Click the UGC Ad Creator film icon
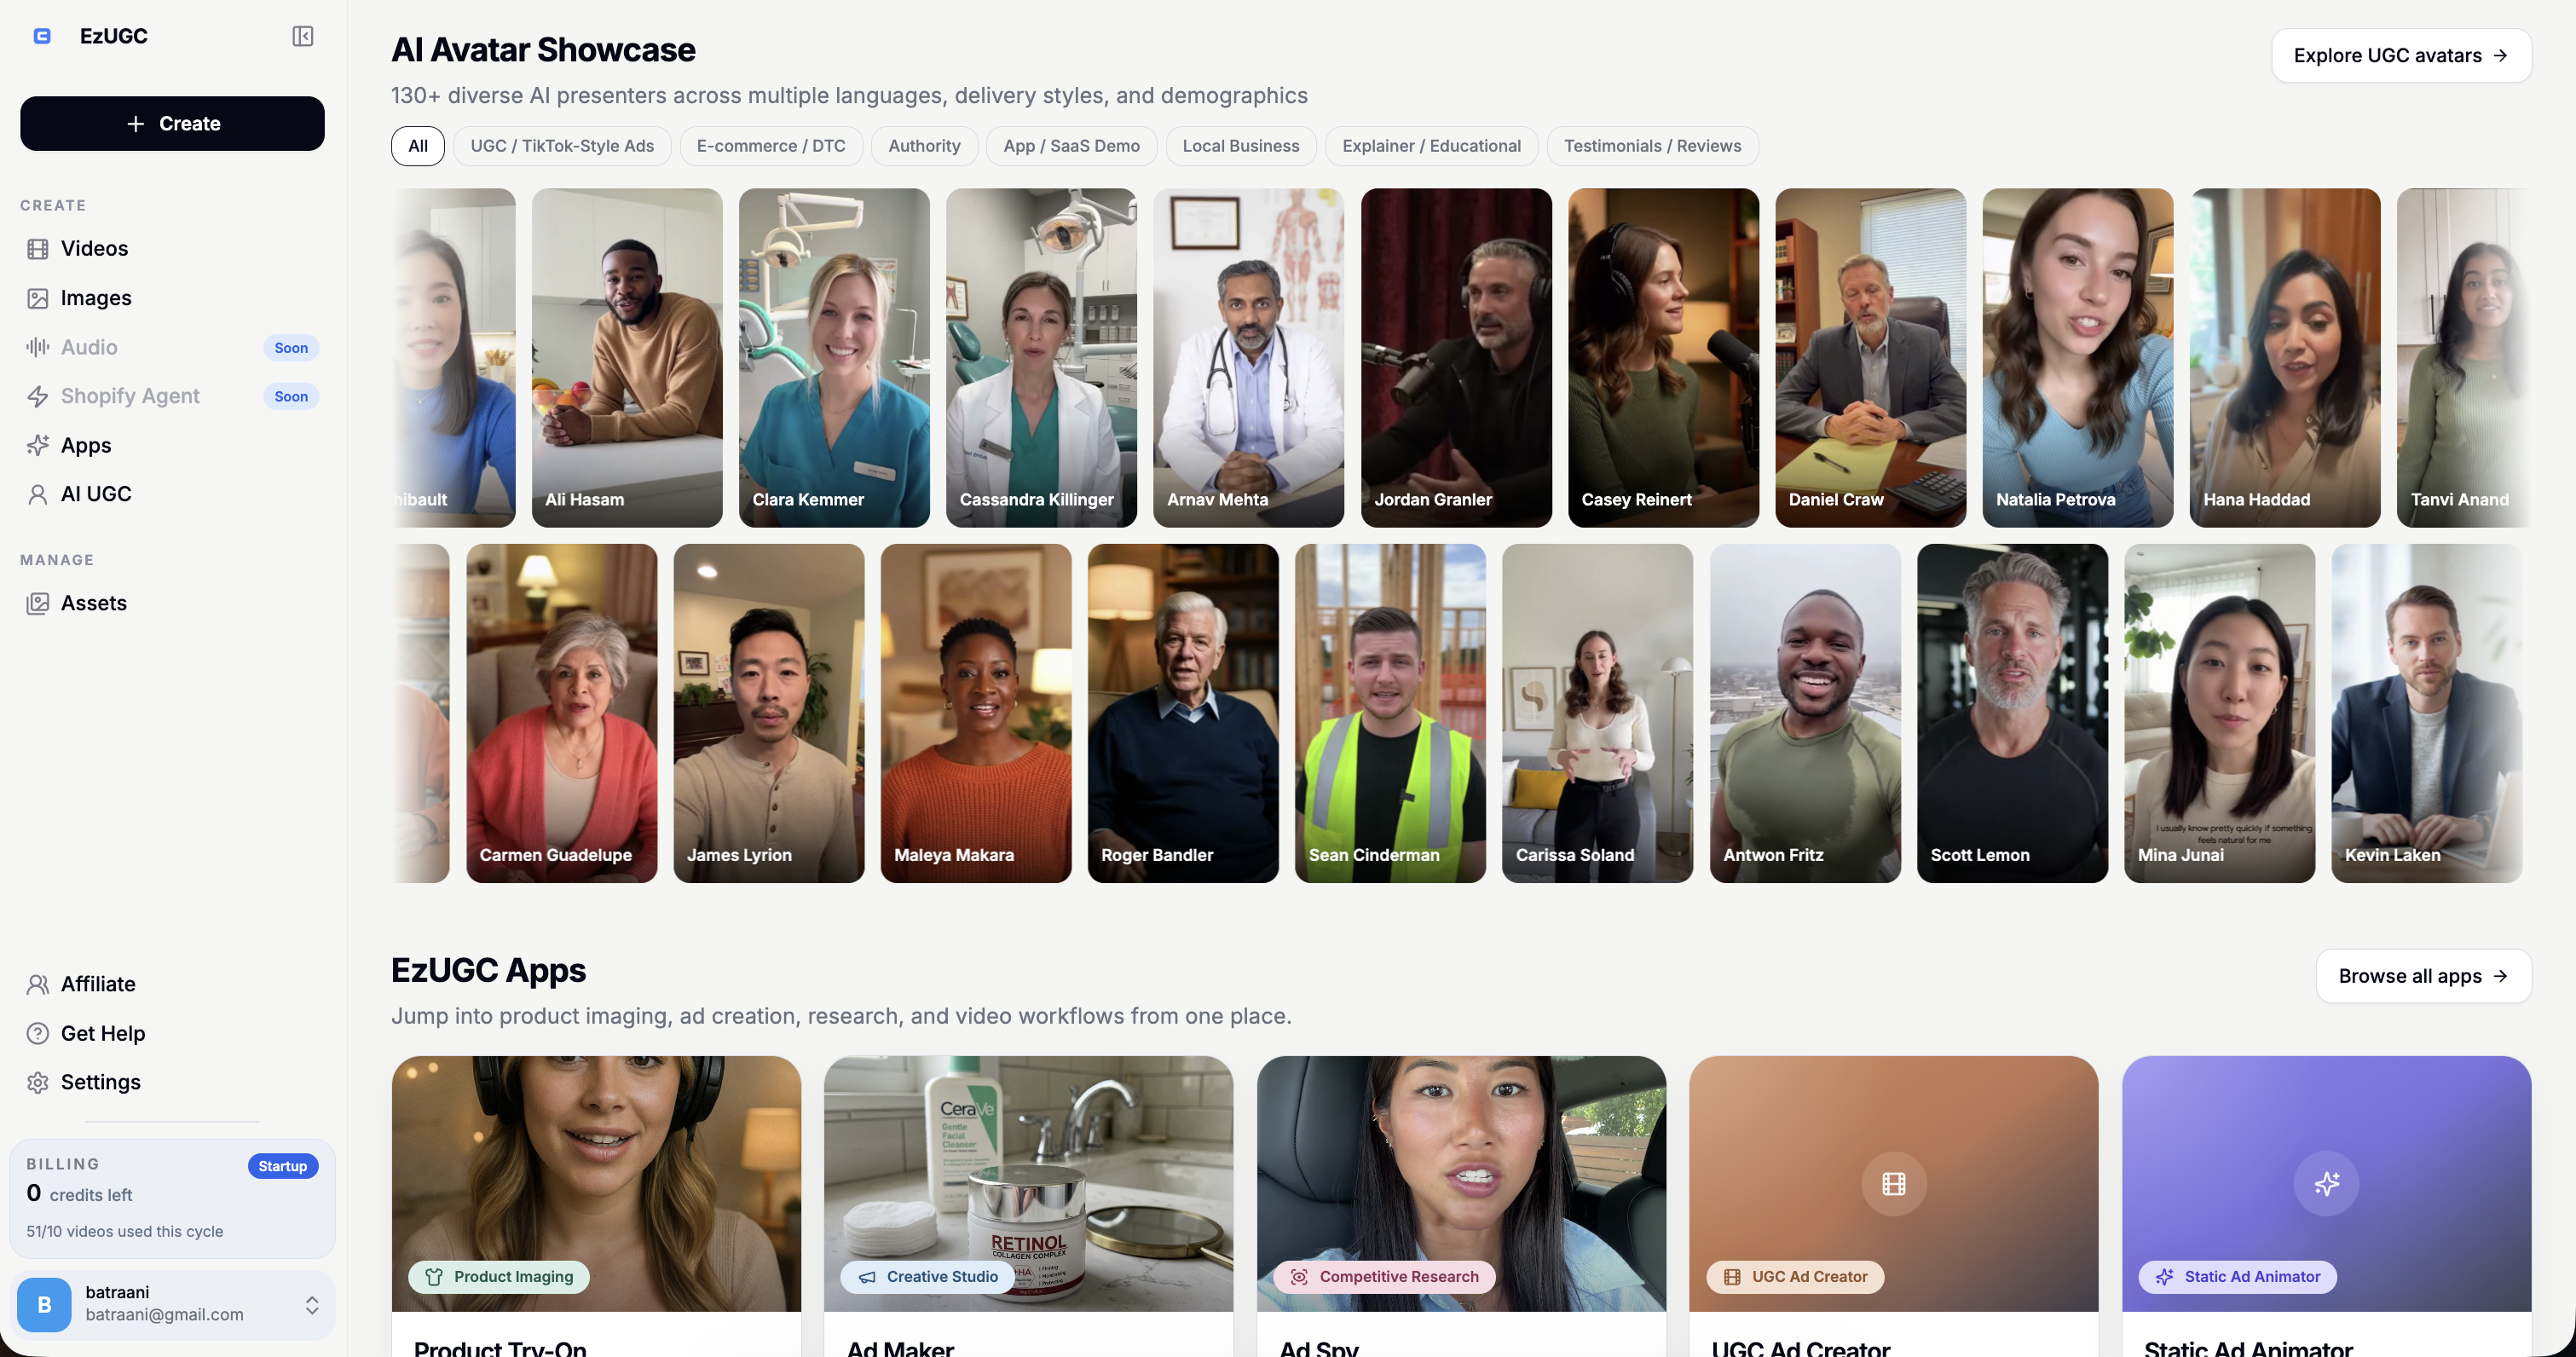2576x1357 pixels. pos(1893,1184)
